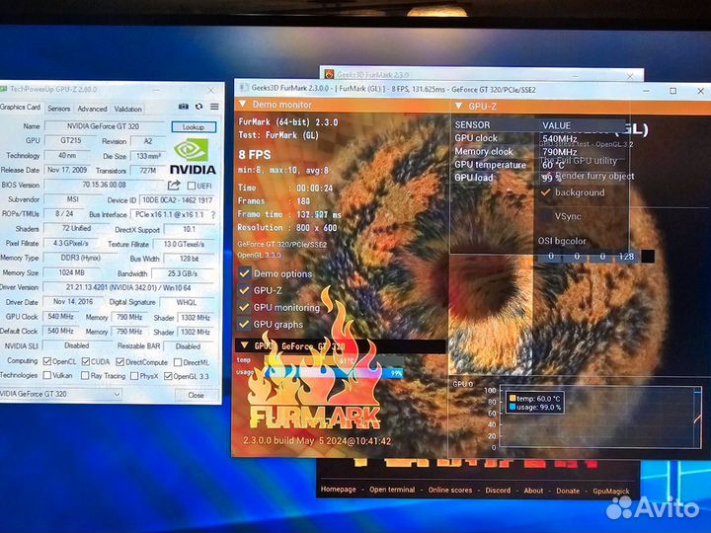Image resolution: width=711 pixels, height=533 pixels.
Task: Click the 8 FPS readout
Action: click(x=255, y=155)
